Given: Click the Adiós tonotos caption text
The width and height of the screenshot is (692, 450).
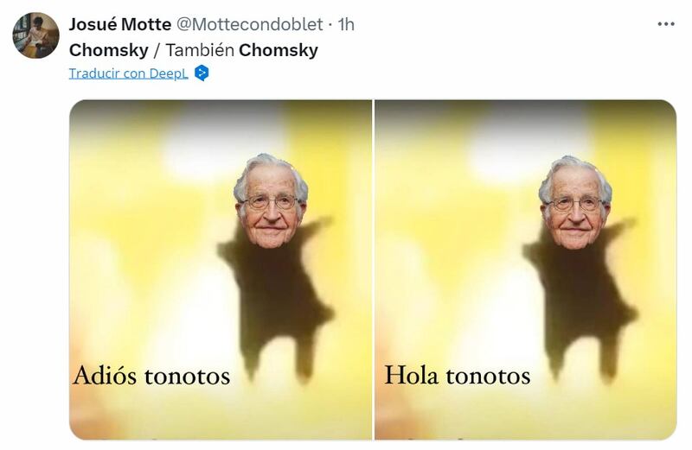Looking at the screenshot, I should coord(152,376).
